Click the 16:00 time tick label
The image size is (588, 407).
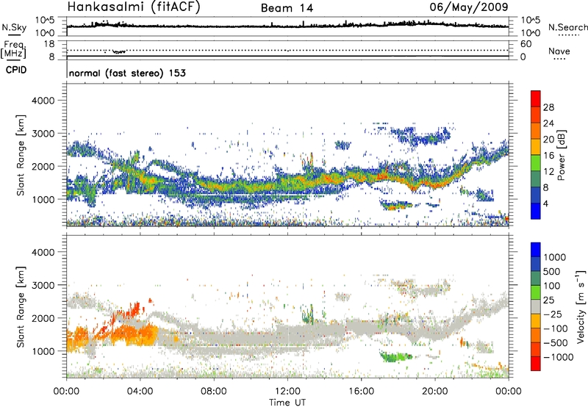(361, 392)
